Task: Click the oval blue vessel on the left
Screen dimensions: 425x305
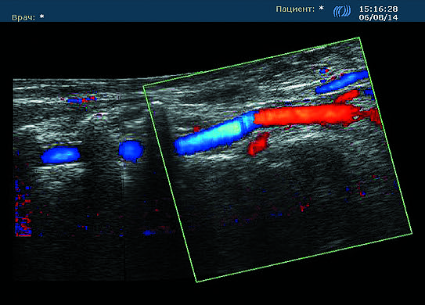Action: point(60,155)
